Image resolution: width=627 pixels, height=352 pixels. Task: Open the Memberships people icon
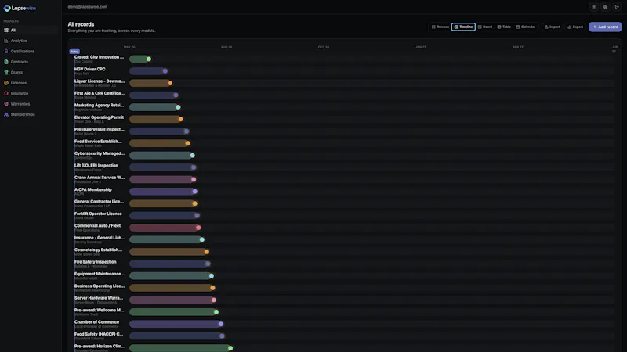coord(6,114)
